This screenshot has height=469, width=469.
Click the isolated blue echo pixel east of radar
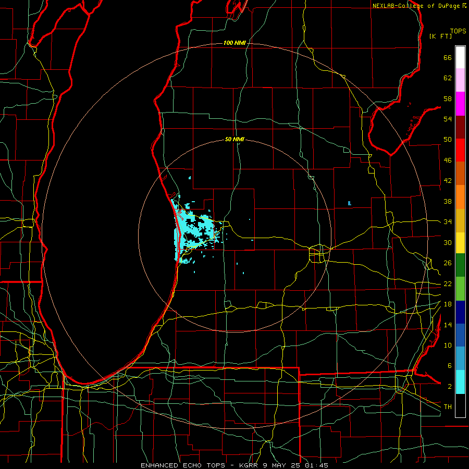(349, 203)
